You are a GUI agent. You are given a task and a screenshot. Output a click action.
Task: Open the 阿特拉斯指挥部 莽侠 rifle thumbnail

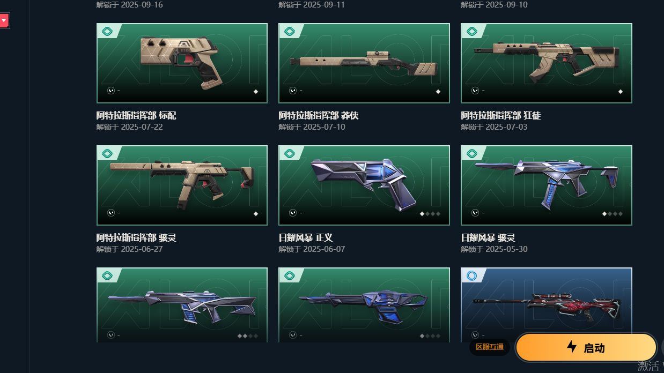[364, 63]
